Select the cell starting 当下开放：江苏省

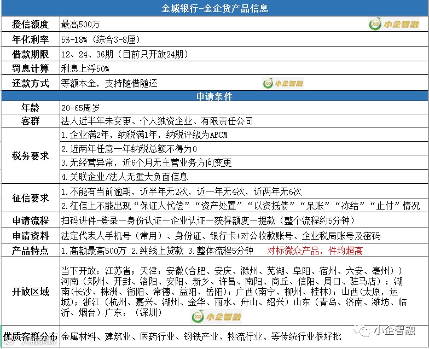(244, 291)
